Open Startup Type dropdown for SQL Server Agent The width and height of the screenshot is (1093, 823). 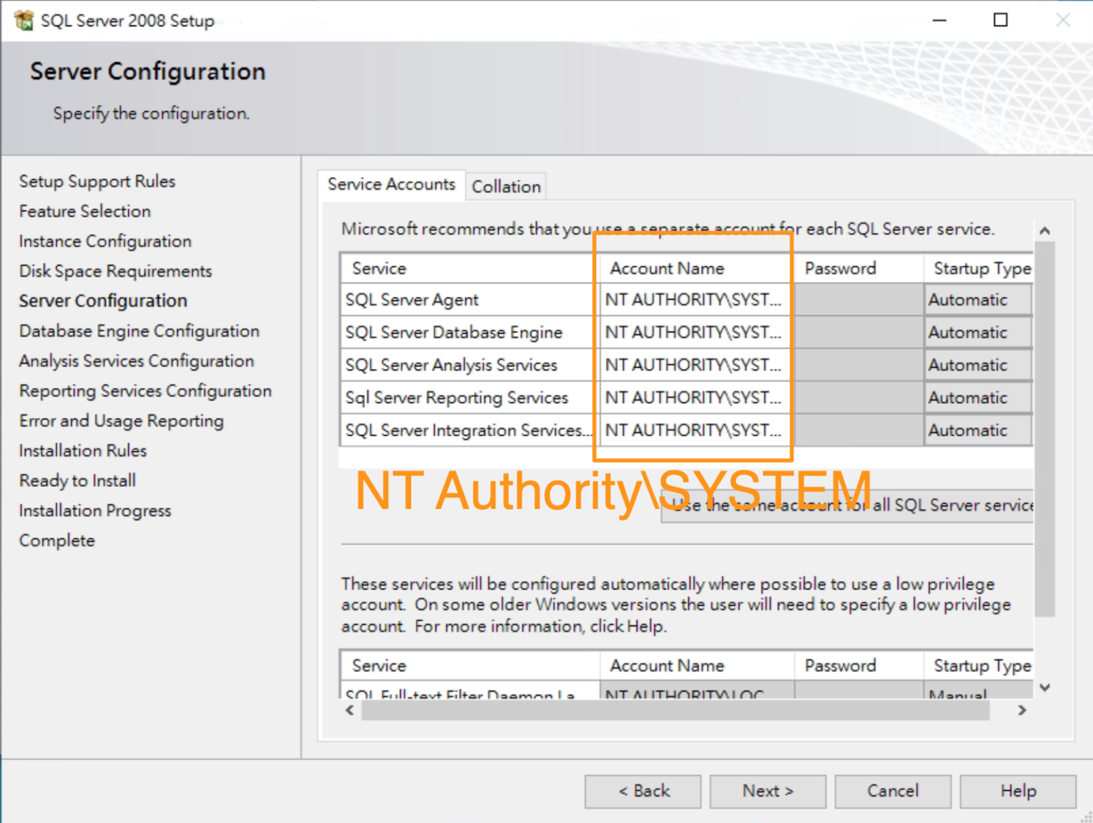(x=978, y=299)
